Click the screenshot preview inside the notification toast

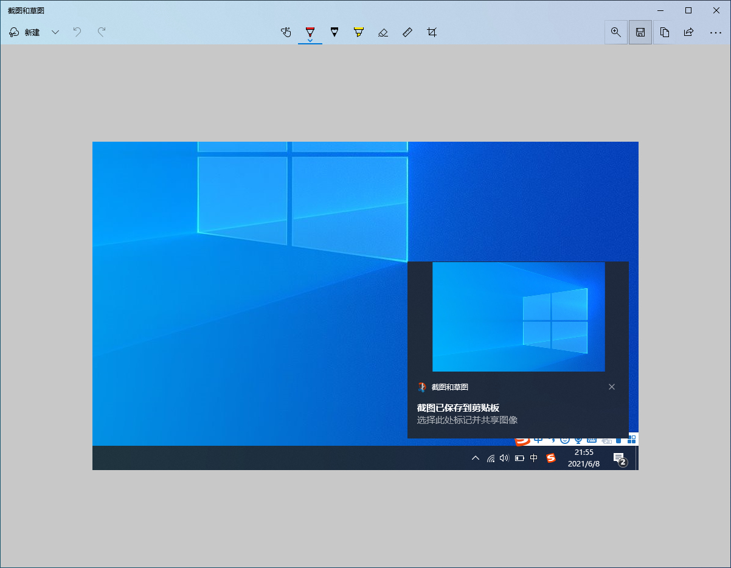point(518,316)
